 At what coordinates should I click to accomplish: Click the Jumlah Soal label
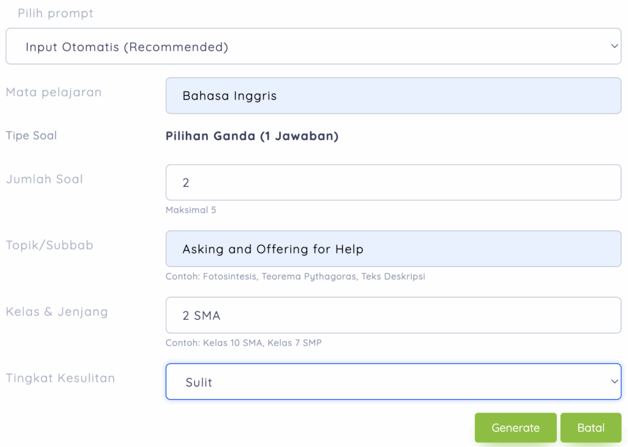[44, 179]
